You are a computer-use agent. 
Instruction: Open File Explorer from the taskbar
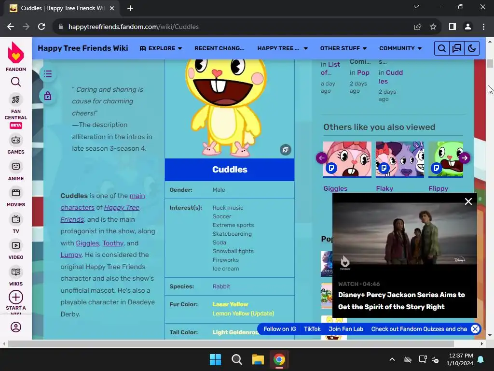pyautogui.click(x=258, y=359)
